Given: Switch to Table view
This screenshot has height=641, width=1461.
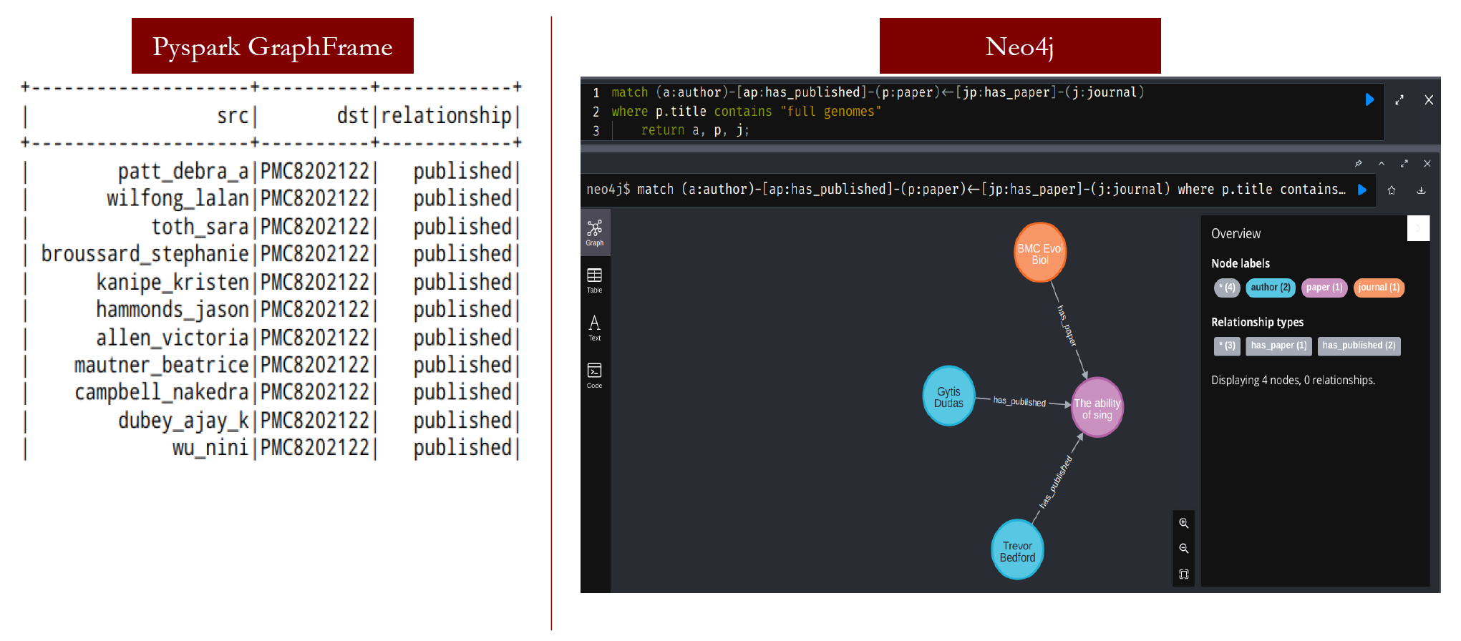Looking at the screenshot, I should tap(595, 280).
